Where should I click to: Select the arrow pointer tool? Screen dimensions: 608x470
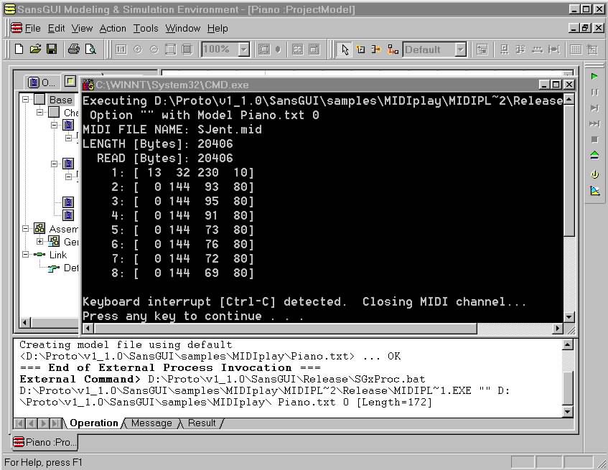pos(345,50)
